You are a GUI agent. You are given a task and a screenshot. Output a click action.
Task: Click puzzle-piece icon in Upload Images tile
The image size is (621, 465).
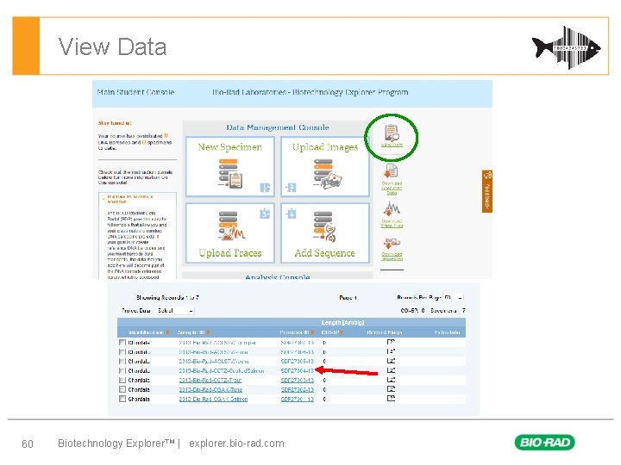[292, 188]
